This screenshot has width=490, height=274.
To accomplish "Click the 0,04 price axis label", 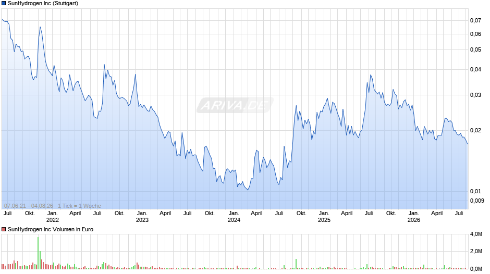I will [x=475, y=69].
